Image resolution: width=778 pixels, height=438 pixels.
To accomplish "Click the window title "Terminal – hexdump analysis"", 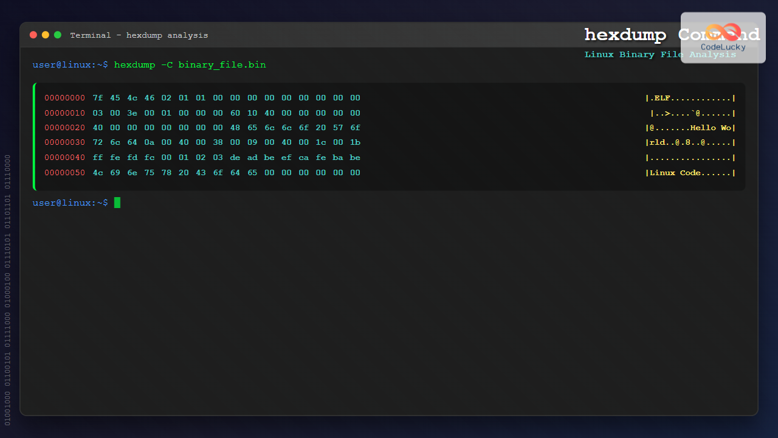I will 139,35.
